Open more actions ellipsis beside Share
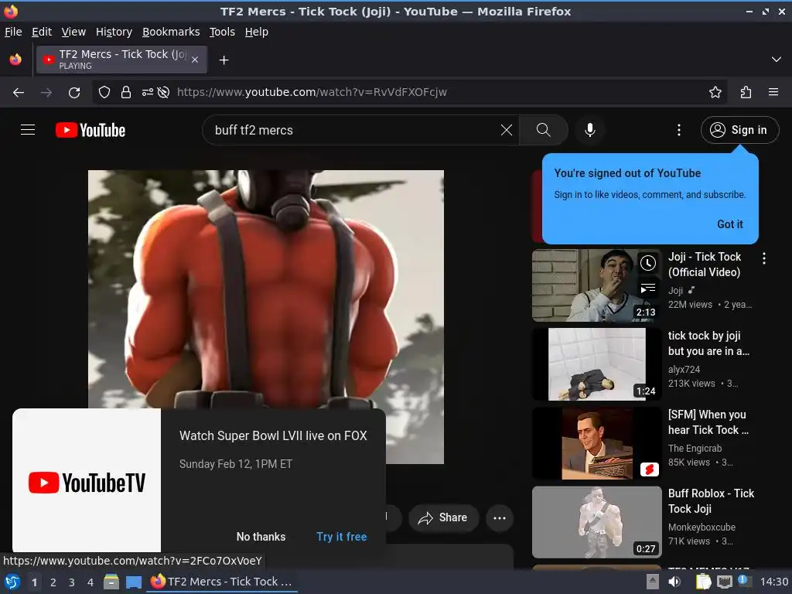Image resolution: width=792 pixels, height=594 pixels. coord(500,517)
